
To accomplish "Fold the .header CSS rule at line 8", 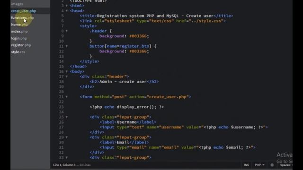I will coord(67,31).
